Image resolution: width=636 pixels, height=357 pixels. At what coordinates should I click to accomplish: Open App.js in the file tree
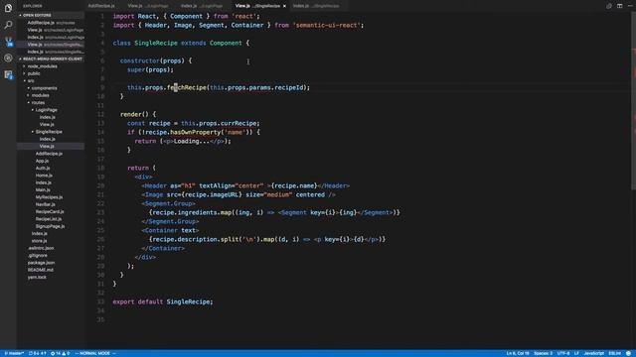click(x=42, y=161)
